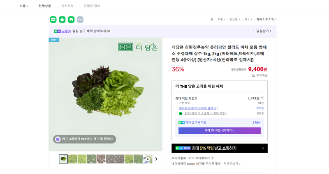
Task: Click 네이버페이 머니 결제 시 최대 적립 link
Action: tap(205, 113)
